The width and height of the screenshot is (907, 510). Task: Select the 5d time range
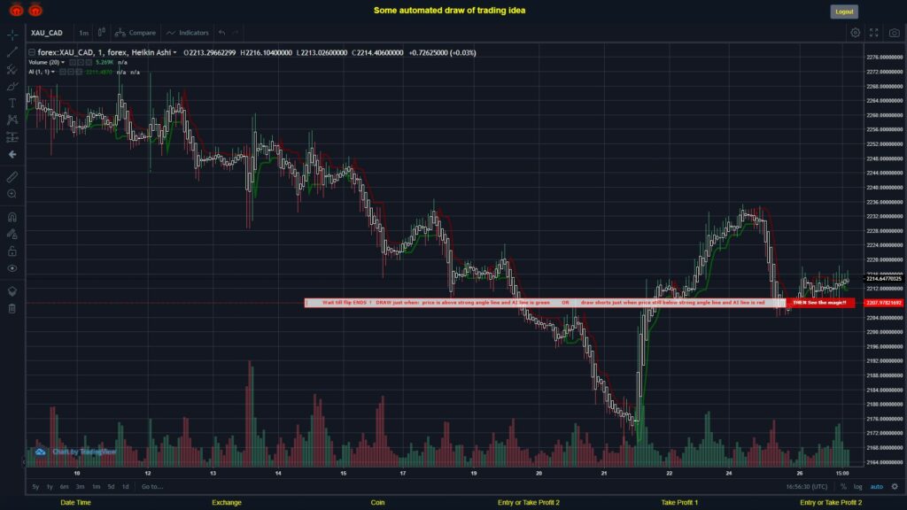[x=111, y=487]
